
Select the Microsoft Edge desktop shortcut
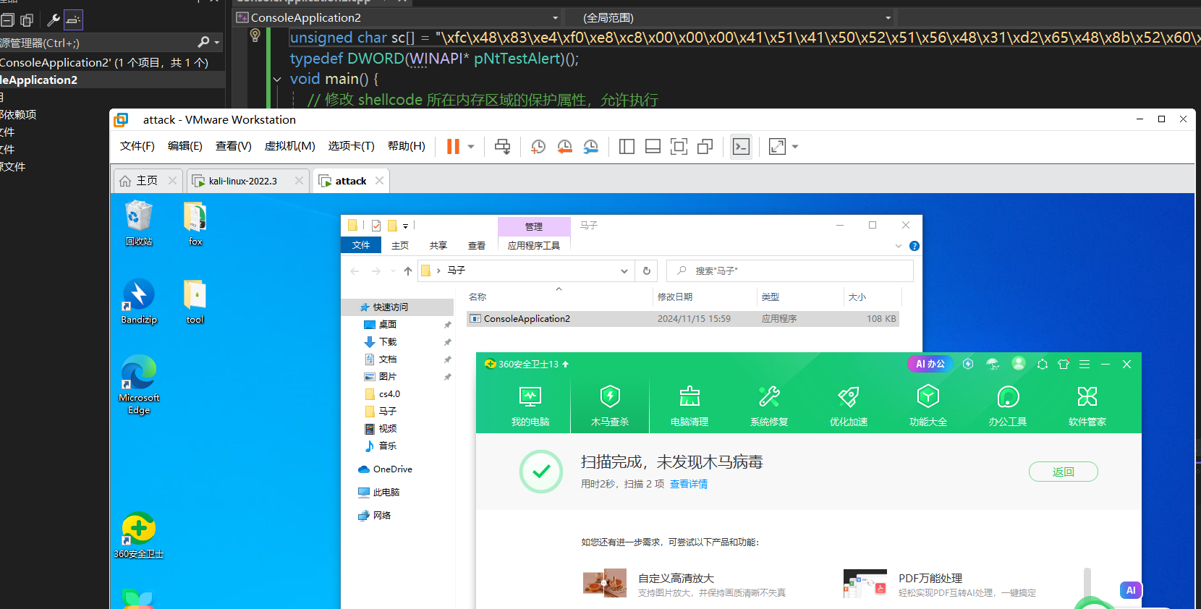139,385
